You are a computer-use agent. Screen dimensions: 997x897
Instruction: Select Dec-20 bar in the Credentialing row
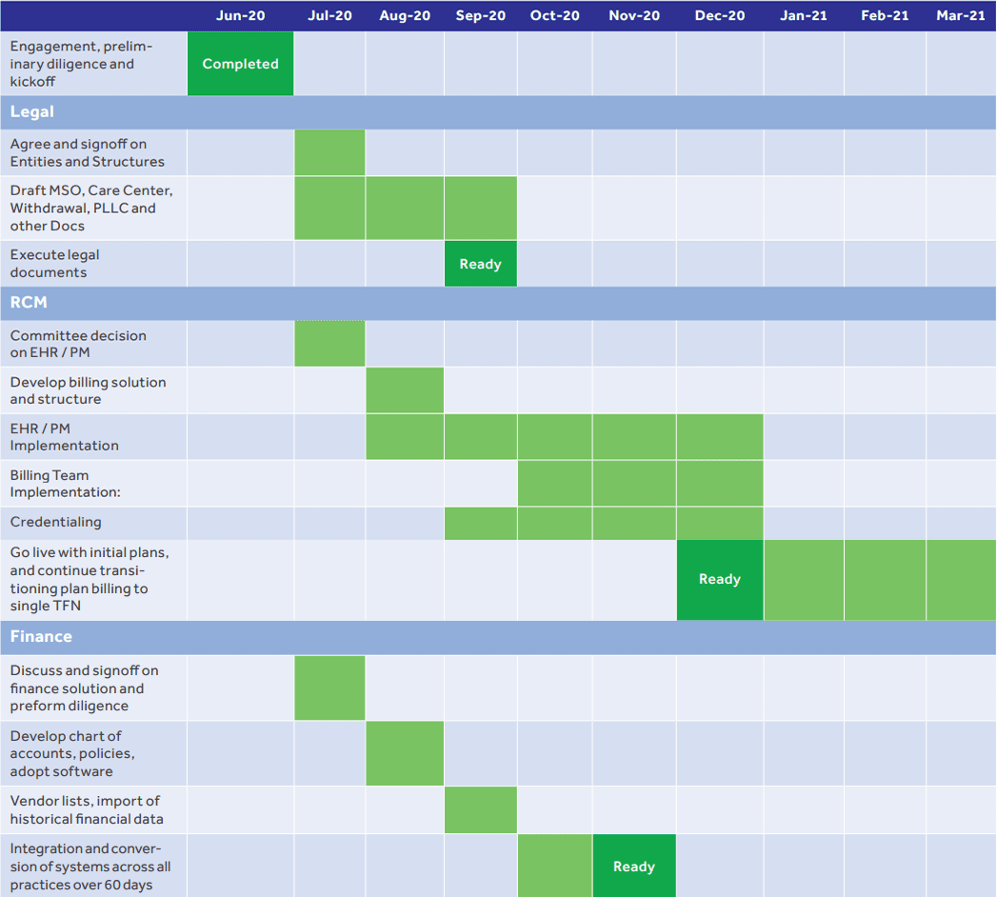720,523
